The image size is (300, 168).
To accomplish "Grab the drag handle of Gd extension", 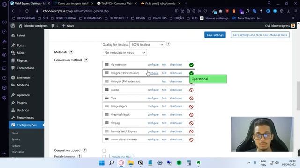I will point(107,65).
